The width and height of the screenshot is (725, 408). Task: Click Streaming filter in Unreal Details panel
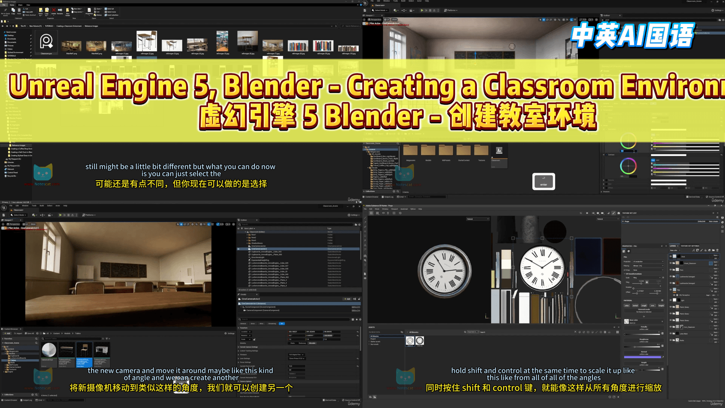click(272, 324)
